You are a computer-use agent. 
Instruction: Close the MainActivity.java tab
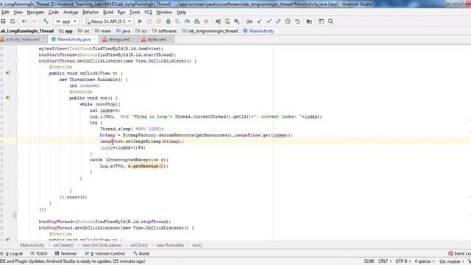coord(95,39)
